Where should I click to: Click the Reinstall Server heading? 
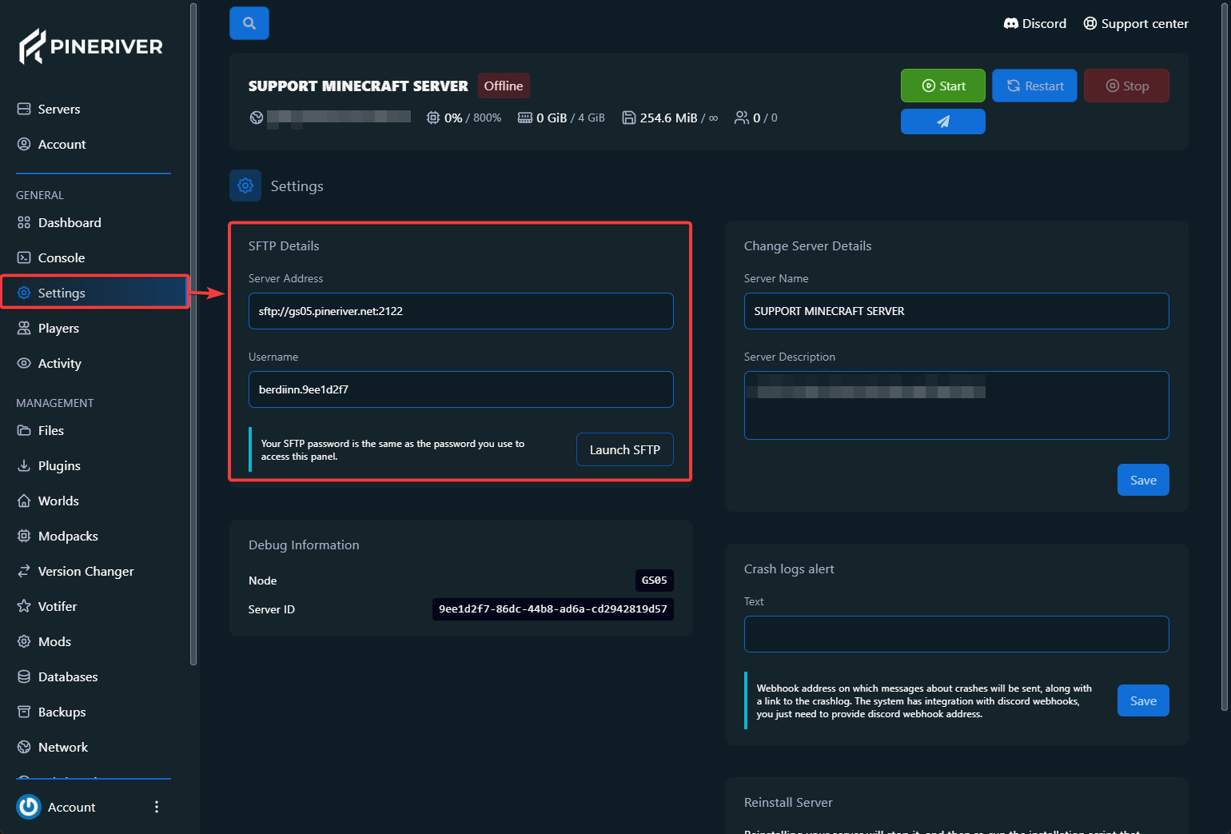[788, 802]
